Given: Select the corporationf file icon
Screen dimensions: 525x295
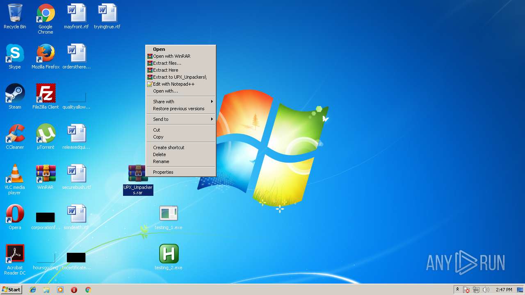Looking at the screenshot, I should [46, 220].
